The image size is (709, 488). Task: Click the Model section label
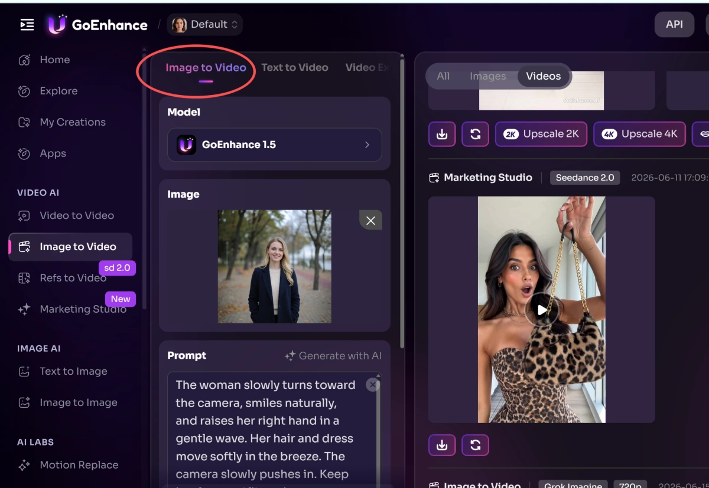point(184,112)
